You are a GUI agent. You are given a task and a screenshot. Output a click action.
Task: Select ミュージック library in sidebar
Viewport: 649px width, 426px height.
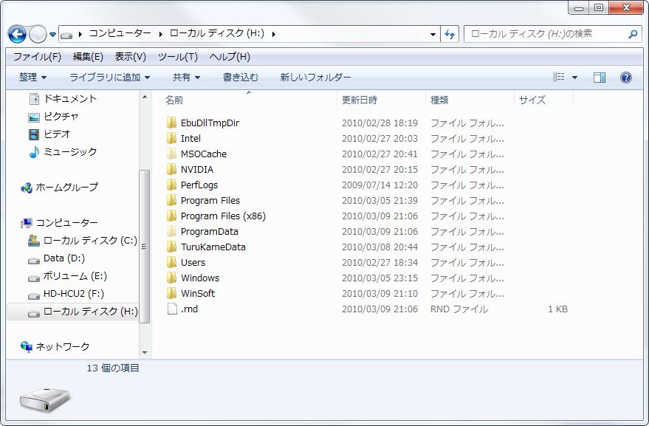point(69,152)
